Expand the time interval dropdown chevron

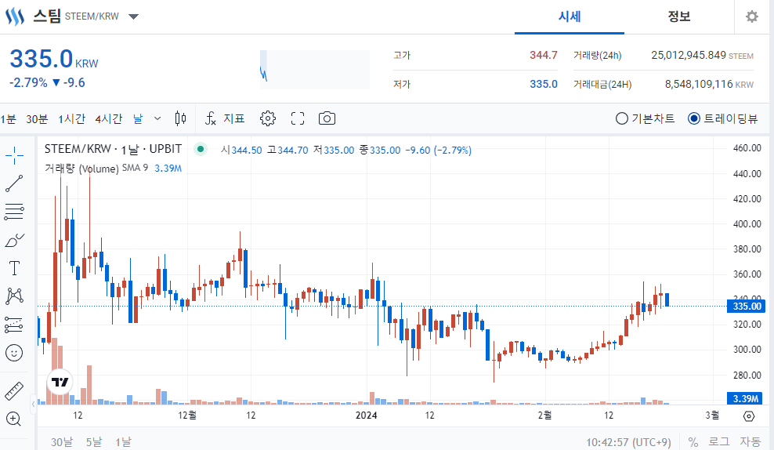pos(157,118)
